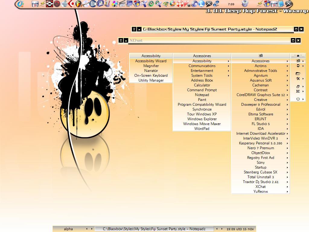Open the power icon entry in root menu
The width and height of the screenshot is (309, 232).
pyautogui.click(x=298, y=99)
